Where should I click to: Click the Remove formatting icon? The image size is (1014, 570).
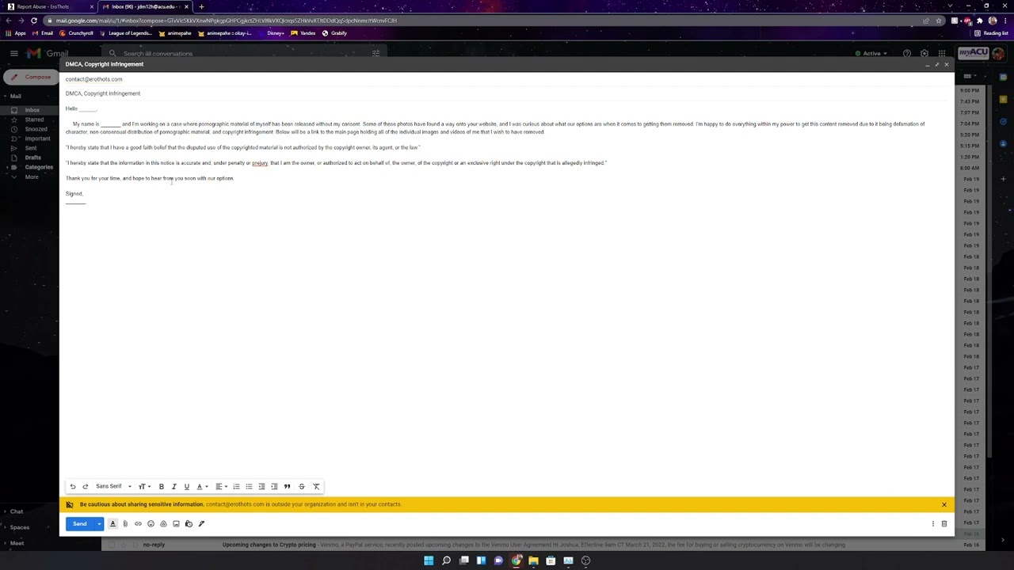(x=316, y=487)
